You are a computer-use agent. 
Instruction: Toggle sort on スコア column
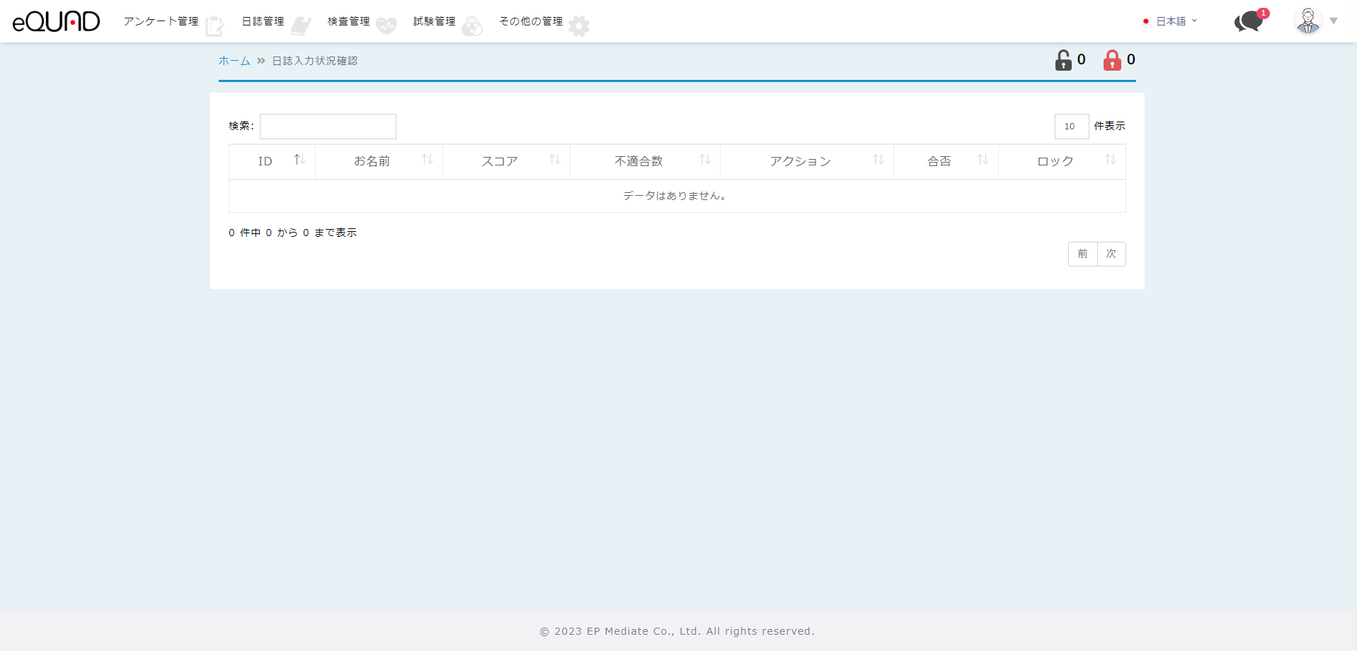(555, 160)
